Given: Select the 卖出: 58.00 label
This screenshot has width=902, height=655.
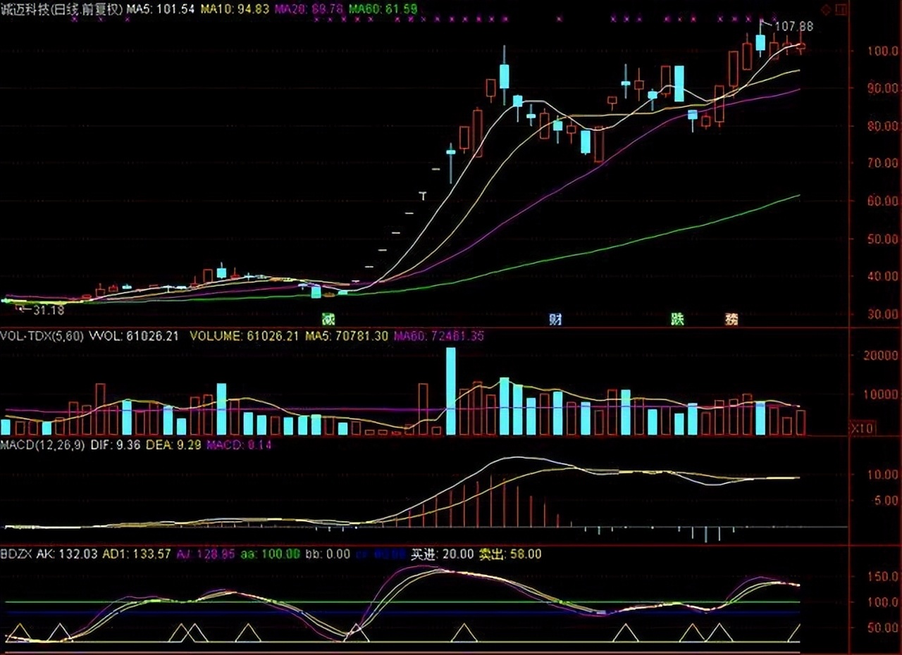Looking at the screenshot, I should coord(510,554).
